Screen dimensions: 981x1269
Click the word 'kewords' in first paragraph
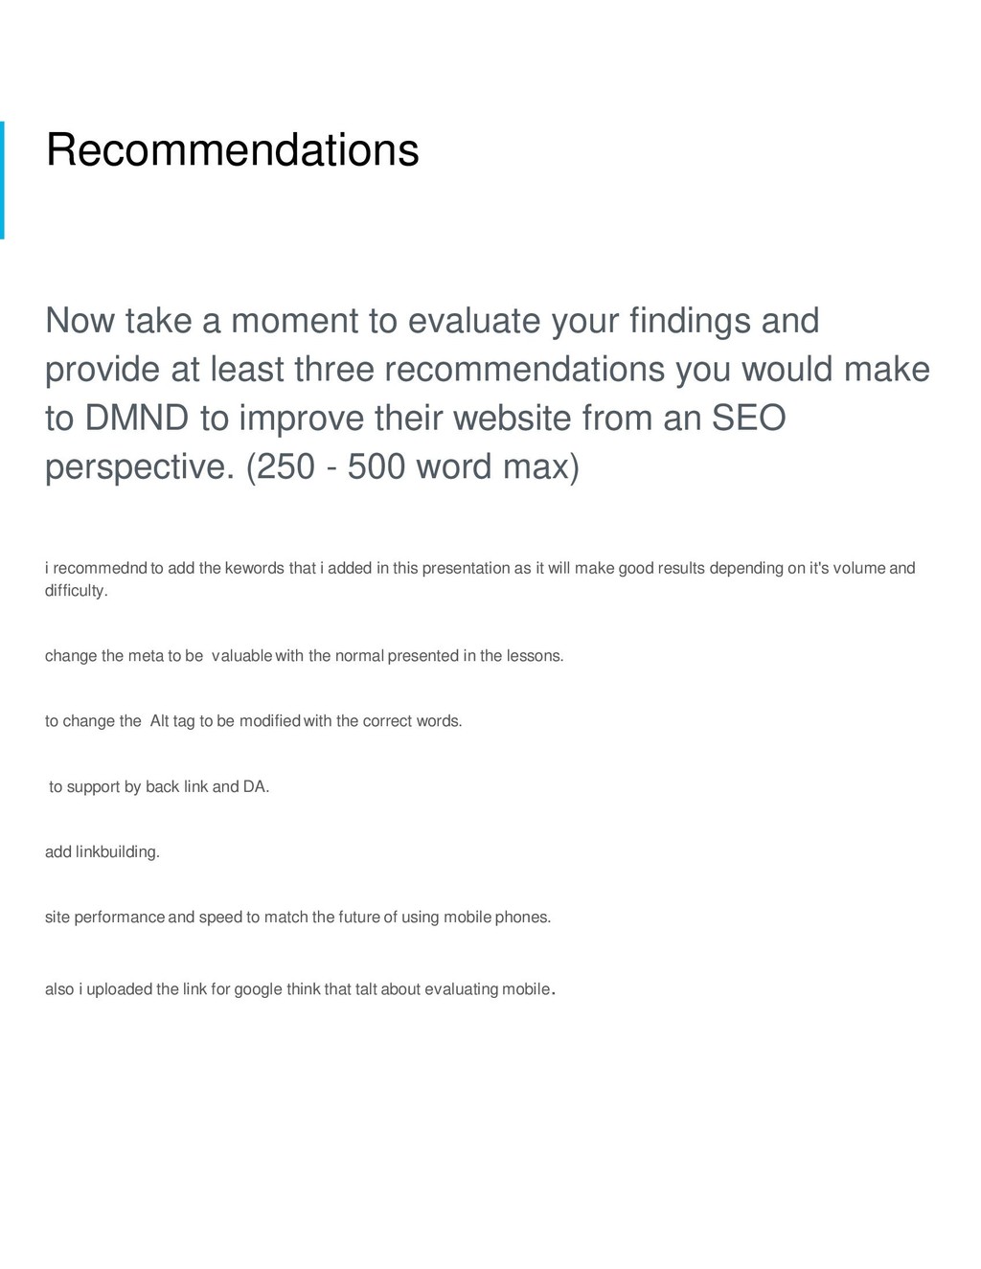[255, 569]
